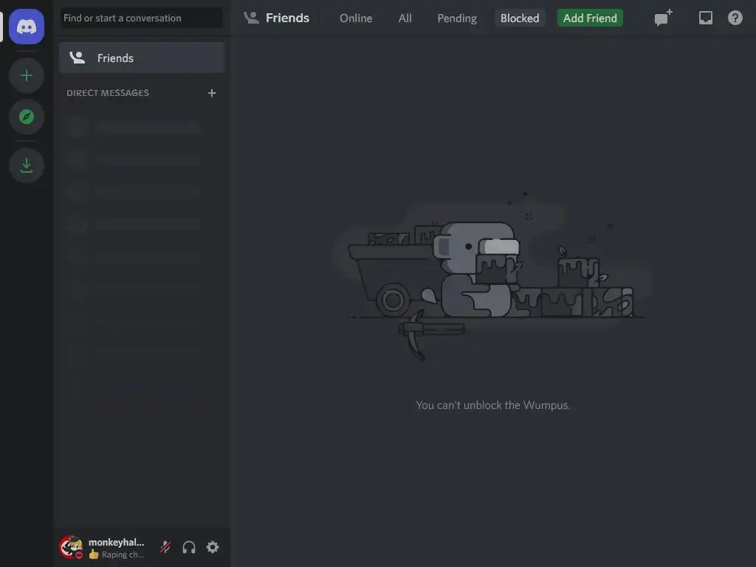Click the Download Apps arrow icon
Viewport: 756px width, 567px height.
tap(27, 165)
